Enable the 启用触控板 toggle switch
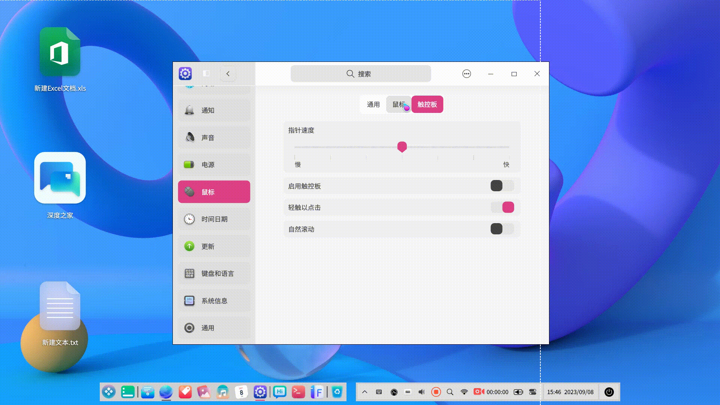The width and height of the screenshot is (720, 405). 502,186
